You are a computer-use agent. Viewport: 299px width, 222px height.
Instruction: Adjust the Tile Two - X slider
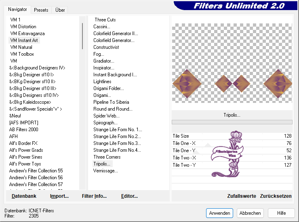(232, 157)
